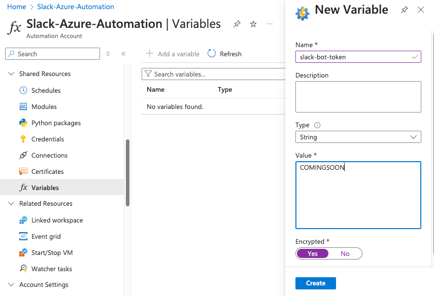This screenshot has width=434, height=296.
Task: Set Encrypted toggle to No
Action: click(345, 254)
